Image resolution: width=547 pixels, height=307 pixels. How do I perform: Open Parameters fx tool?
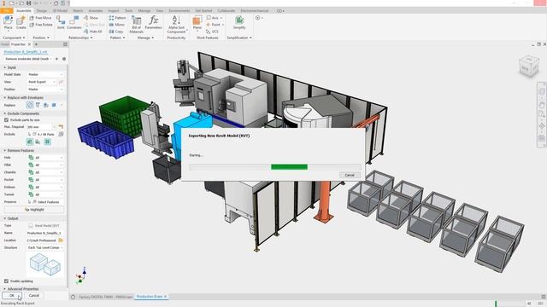tap(153, 22)
